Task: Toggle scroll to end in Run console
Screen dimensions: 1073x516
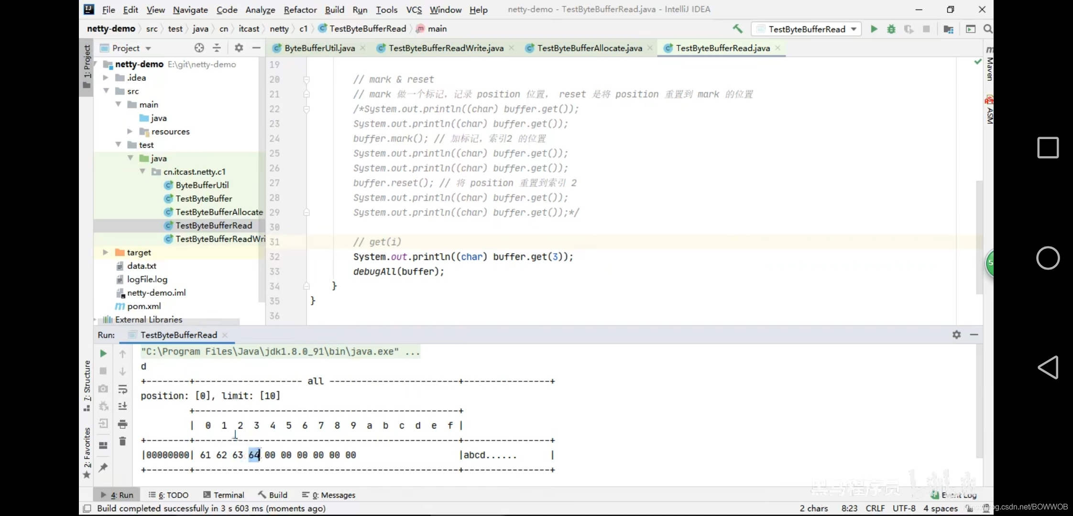Action: pyautogui.click(x=122, y=406)
